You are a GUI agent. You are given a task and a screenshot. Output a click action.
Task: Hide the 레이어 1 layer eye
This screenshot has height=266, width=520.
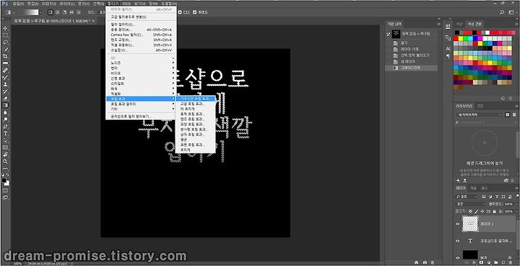pos(458,224)
